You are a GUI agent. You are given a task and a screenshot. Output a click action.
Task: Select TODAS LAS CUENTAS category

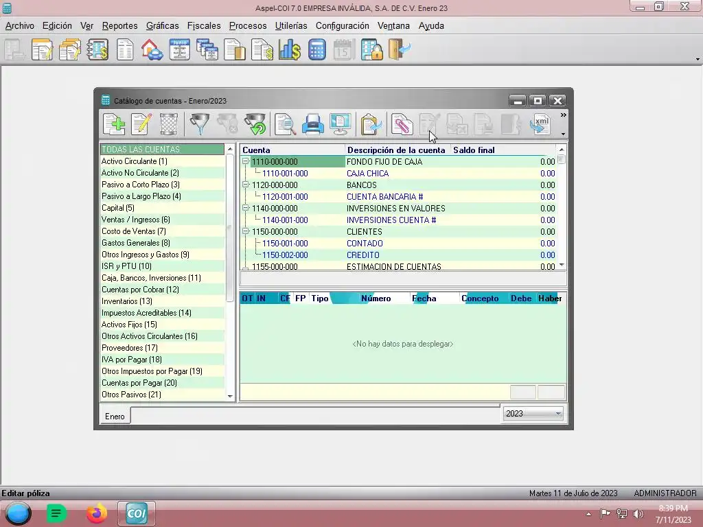coord(162,149)
